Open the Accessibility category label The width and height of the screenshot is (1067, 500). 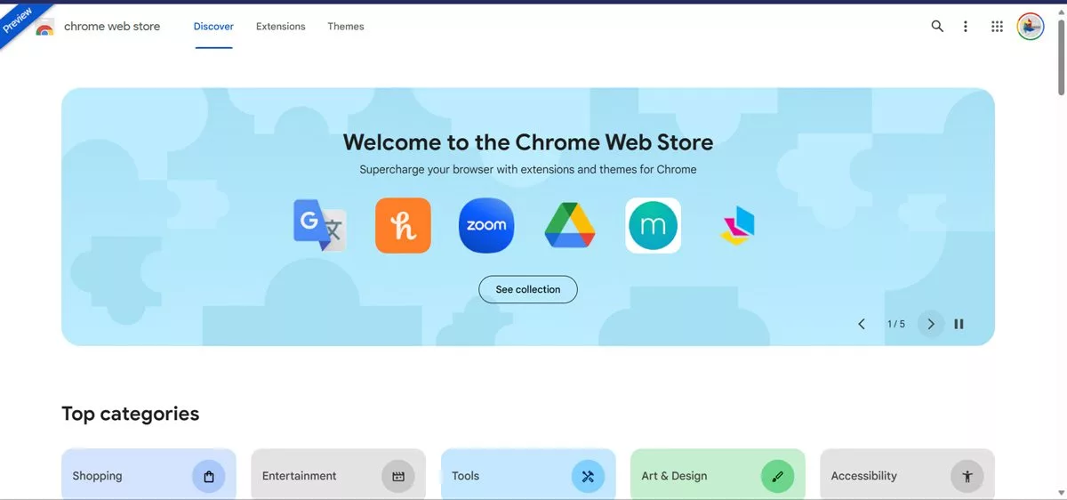coord(864,476)
